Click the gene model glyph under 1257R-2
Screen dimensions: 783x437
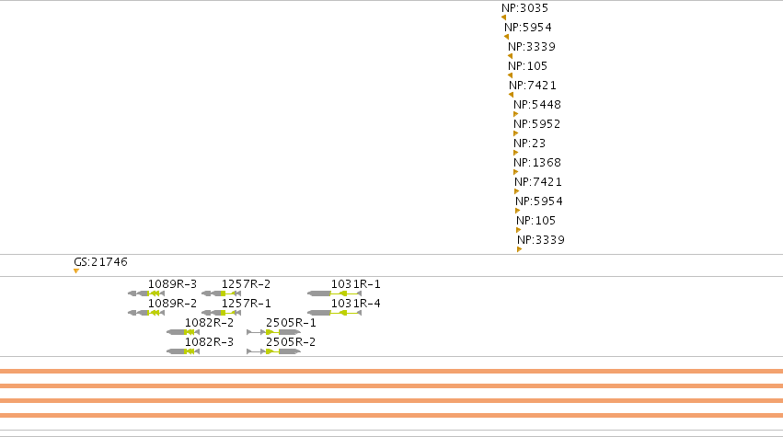[221, 293]
